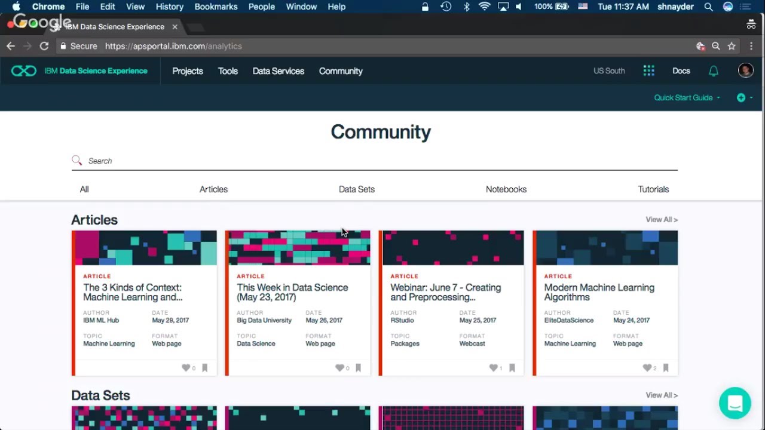Click the Packages topic value
This screenshot has width=765, height=430.
pos(405,343)
